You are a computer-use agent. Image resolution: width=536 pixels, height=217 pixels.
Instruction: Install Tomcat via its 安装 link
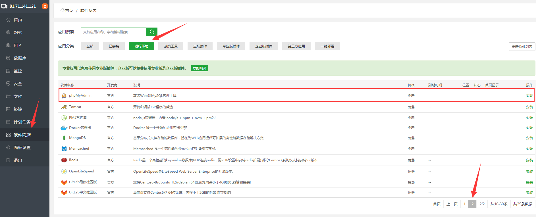[529, 107]
